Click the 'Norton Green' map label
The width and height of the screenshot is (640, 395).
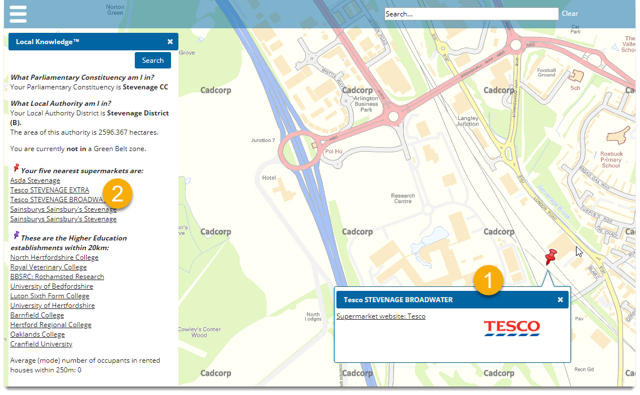pos(115,10)
